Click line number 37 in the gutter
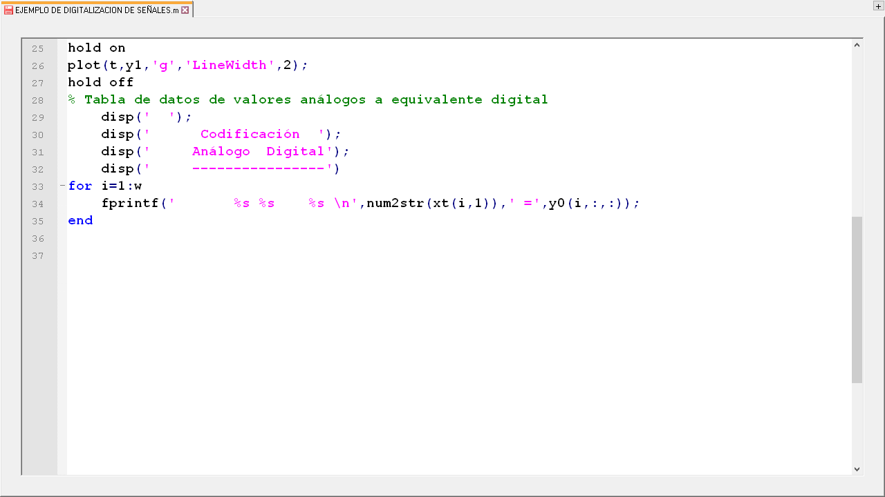 coord(37,255)
